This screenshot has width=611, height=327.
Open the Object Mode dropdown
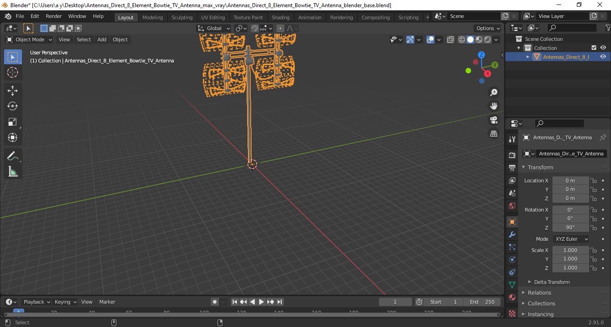pos(29,40)
